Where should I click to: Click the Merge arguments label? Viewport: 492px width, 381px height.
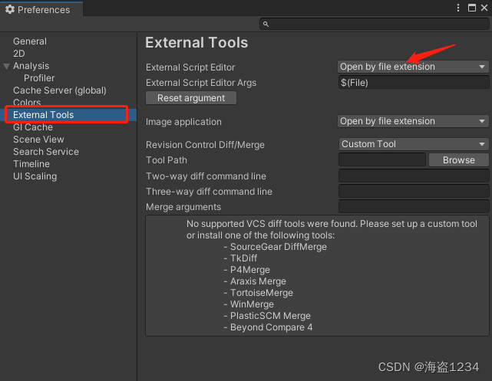point(183,207)
